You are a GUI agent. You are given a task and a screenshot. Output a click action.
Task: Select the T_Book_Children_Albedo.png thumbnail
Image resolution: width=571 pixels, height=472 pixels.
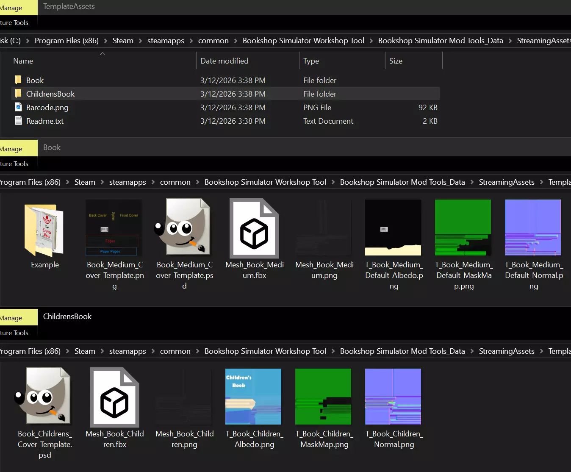pos(253,397)
